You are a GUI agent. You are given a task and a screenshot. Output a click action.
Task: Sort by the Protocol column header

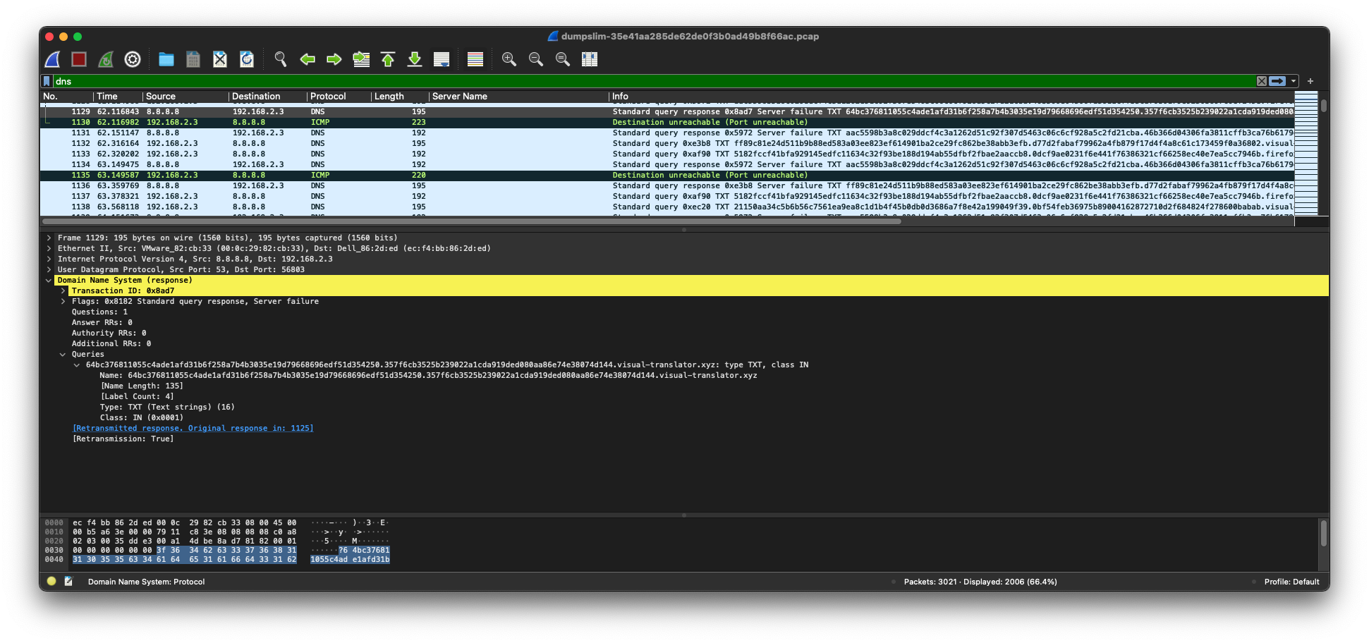click(328, 97)
